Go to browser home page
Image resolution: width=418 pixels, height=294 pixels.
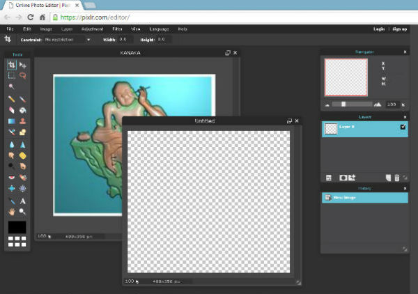[x=42, y=17]
